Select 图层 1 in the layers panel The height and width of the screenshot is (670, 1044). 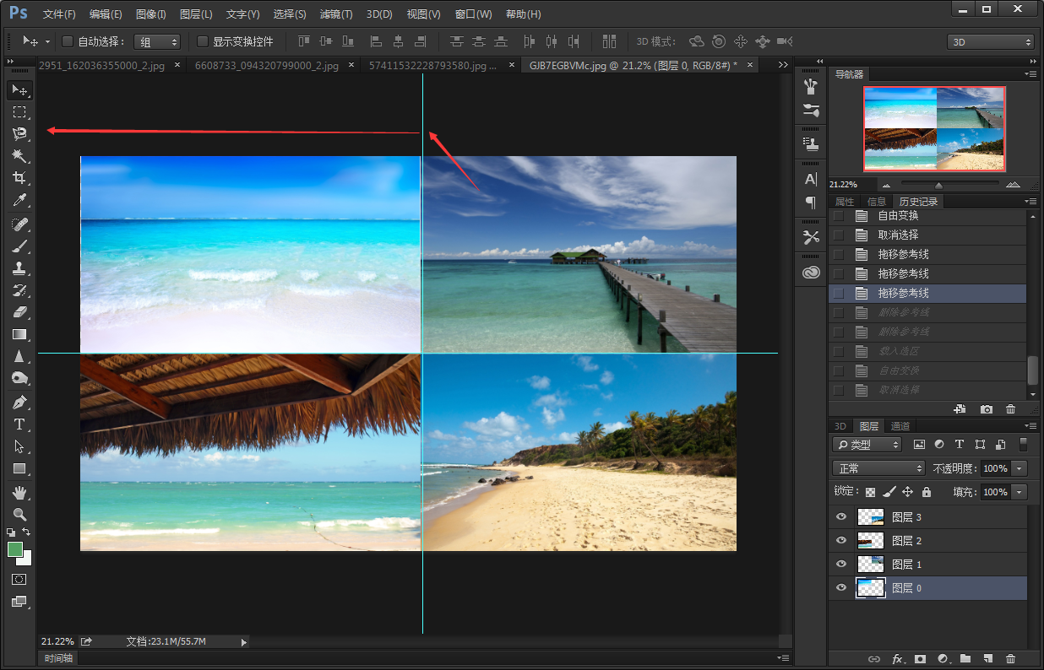pyautogui.click(x=907, y=565)
